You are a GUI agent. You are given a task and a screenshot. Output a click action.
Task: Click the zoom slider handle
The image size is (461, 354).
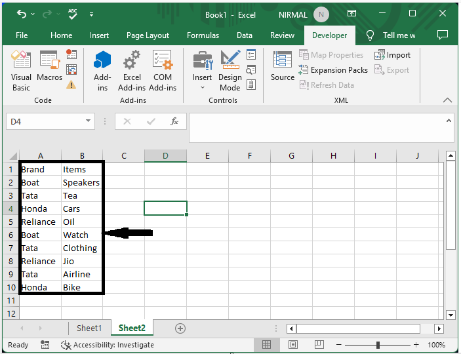click(378, 345)
